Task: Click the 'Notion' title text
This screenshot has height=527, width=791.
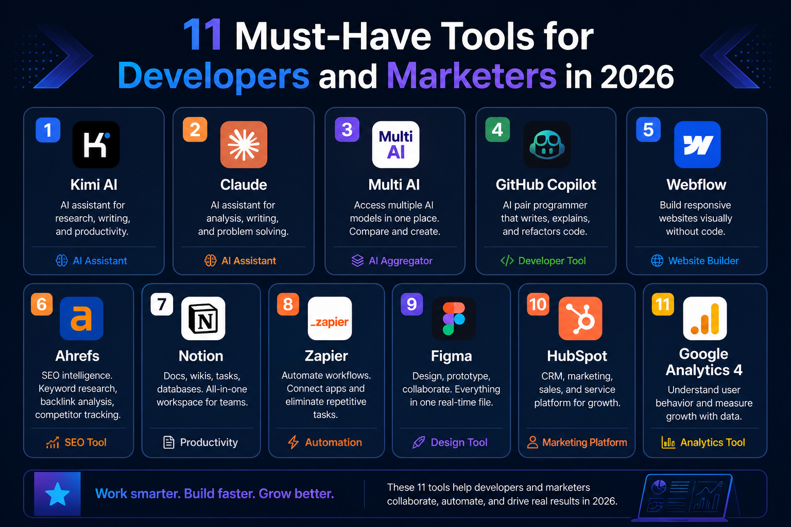Action: [x=201, y=356]
